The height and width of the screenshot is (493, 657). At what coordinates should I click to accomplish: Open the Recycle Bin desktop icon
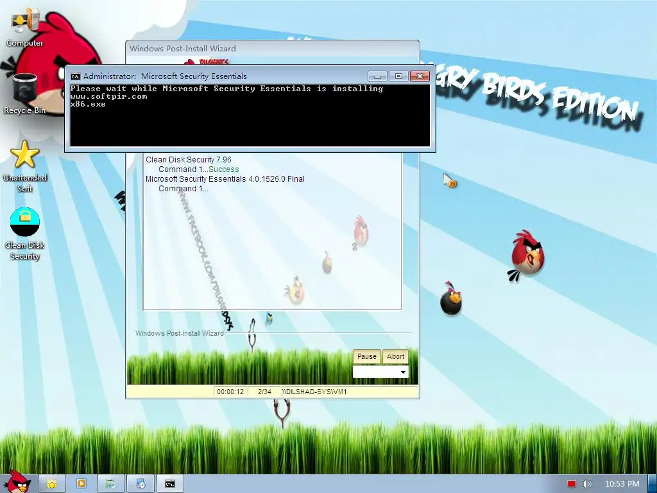[25, 94]
